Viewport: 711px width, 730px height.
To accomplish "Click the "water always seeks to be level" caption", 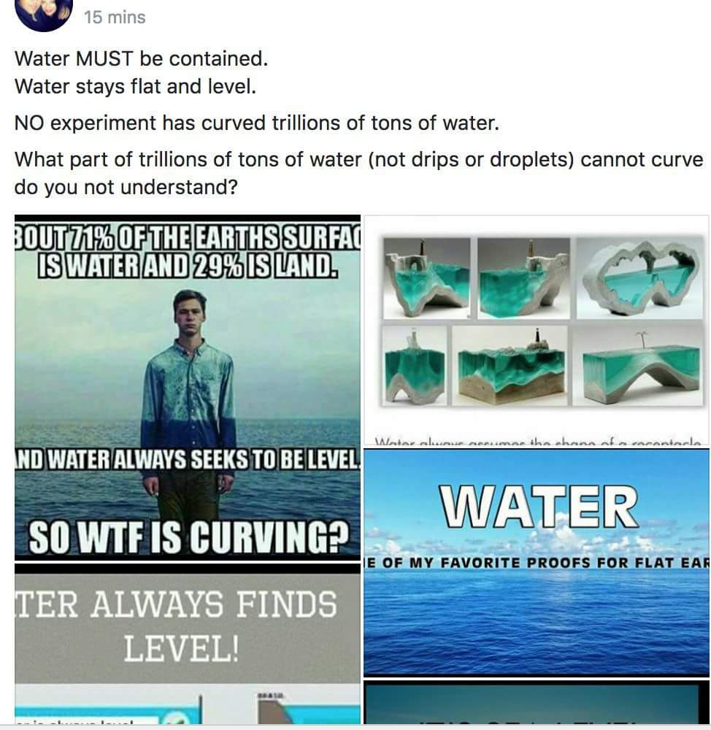I will [x=187, y=460].
